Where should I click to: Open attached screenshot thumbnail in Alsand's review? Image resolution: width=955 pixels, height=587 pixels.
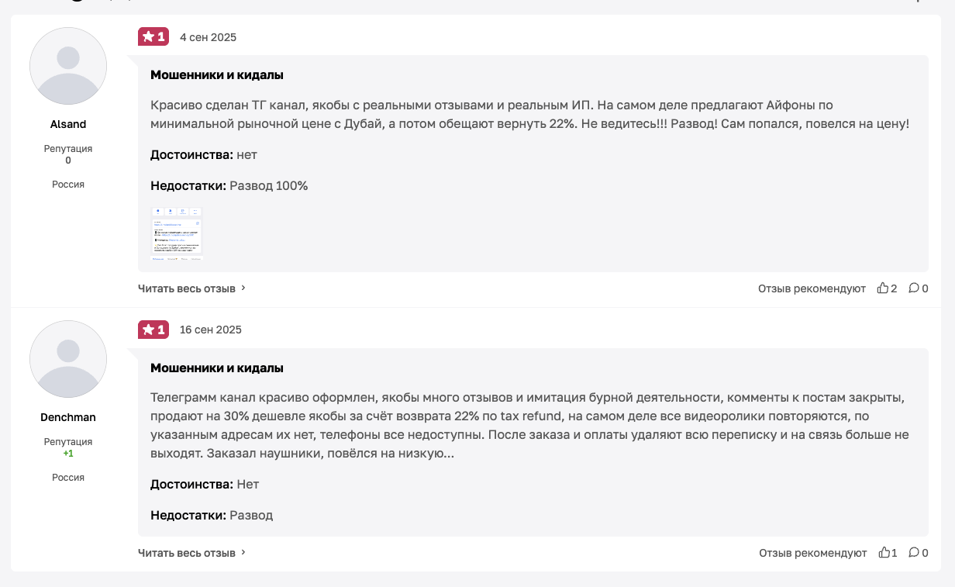click(176, 232)
